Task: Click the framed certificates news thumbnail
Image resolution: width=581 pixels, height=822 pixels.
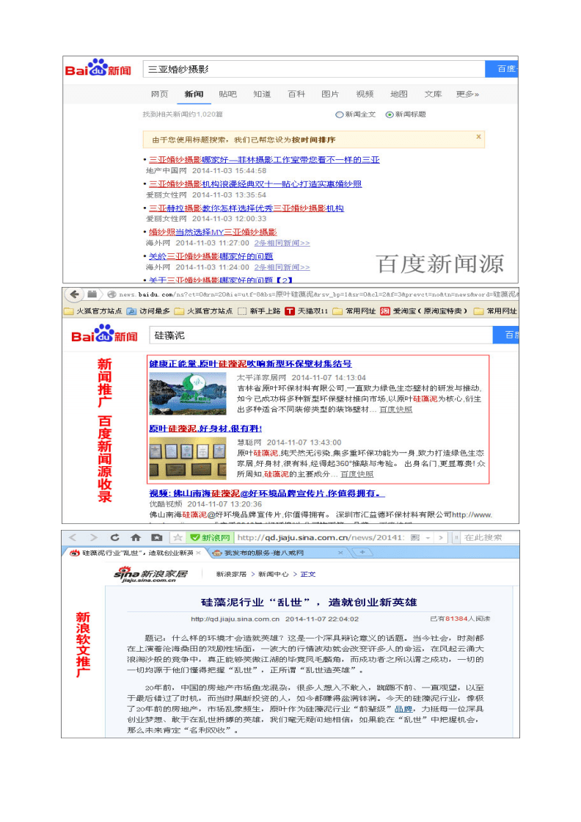Action: 188,458
